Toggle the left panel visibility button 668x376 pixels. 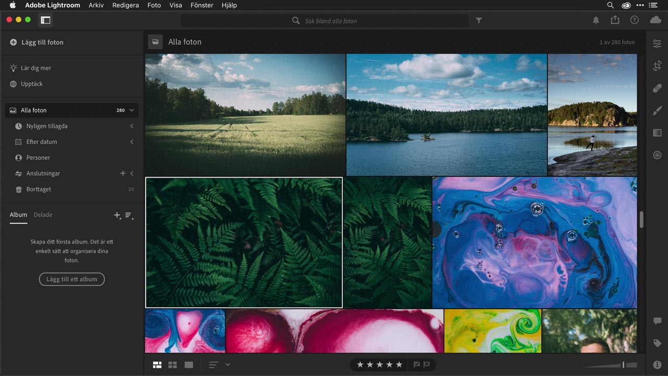point(45,20)
